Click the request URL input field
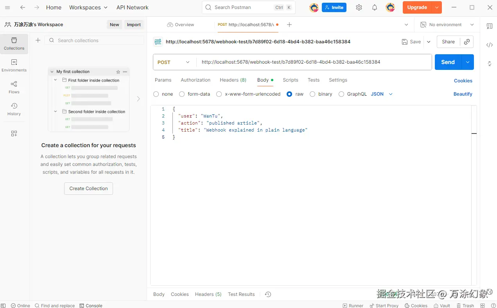The width and height of the screenshot is (497, 308). (x=314, y=62)
